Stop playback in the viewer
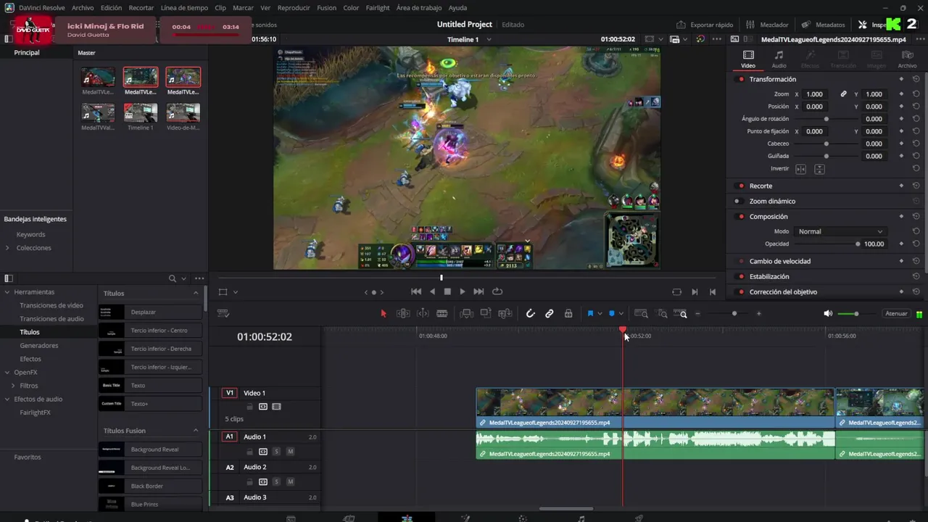Image resolution: width=928 pixels, height=522 pixels. [x=447, y=291]
